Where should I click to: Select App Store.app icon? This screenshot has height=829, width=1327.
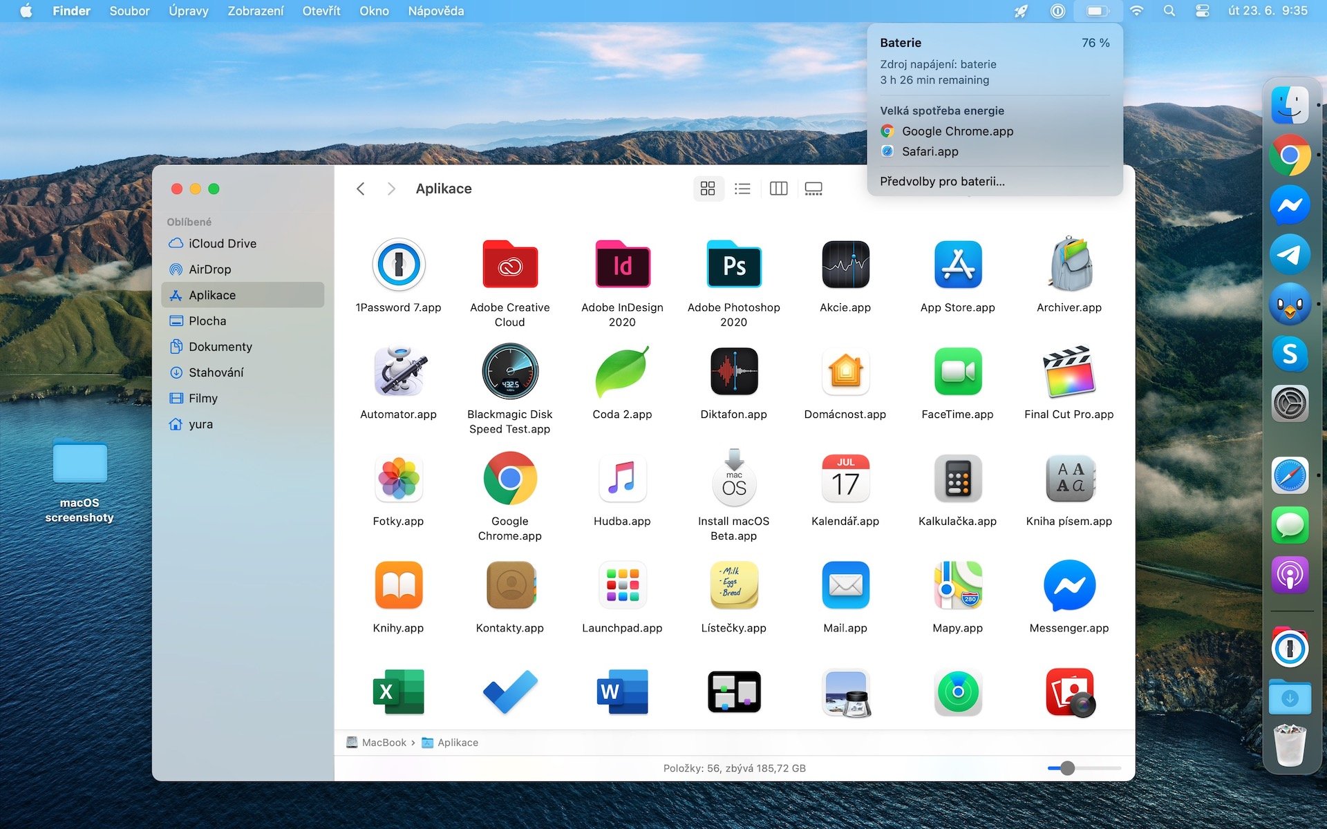957,265
